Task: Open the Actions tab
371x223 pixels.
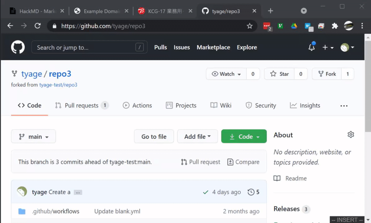Action: click(137, 105)
